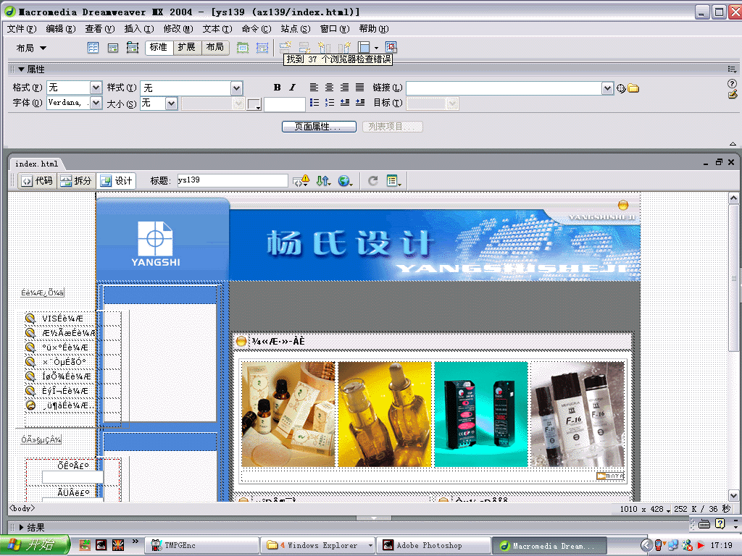Click the preview in browser globe icon
Viewport: 742px width, 556px height.
click(345, 181)
